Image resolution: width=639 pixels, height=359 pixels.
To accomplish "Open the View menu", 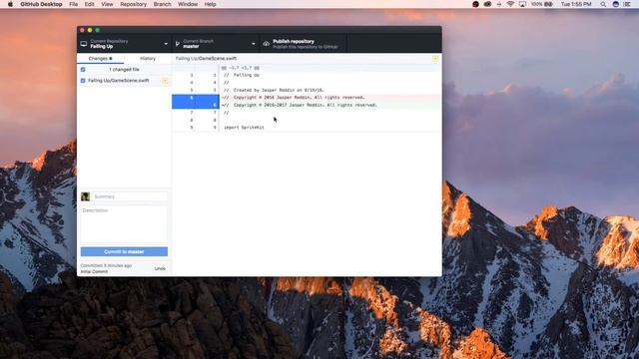I will pyautogui.click(x=107, y=4).
